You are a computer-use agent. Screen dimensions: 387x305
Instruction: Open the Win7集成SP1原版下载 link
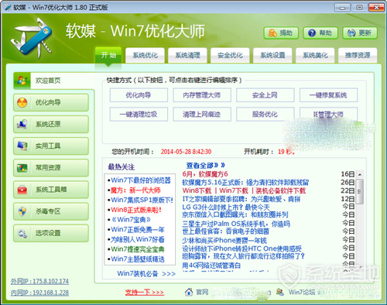tap(142, 200)
